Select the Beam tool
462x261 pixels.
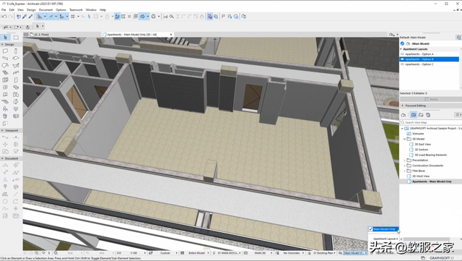tap(5, 58)
